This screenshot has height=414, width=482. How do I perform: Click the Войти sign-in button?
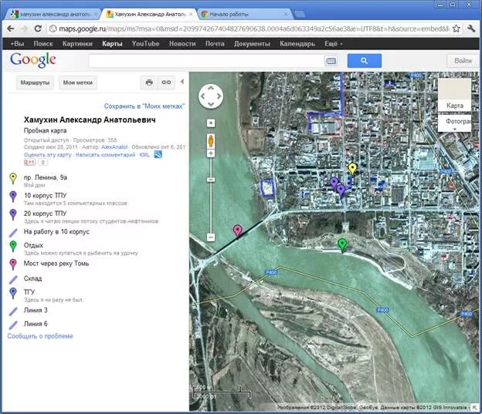point(463,61)
